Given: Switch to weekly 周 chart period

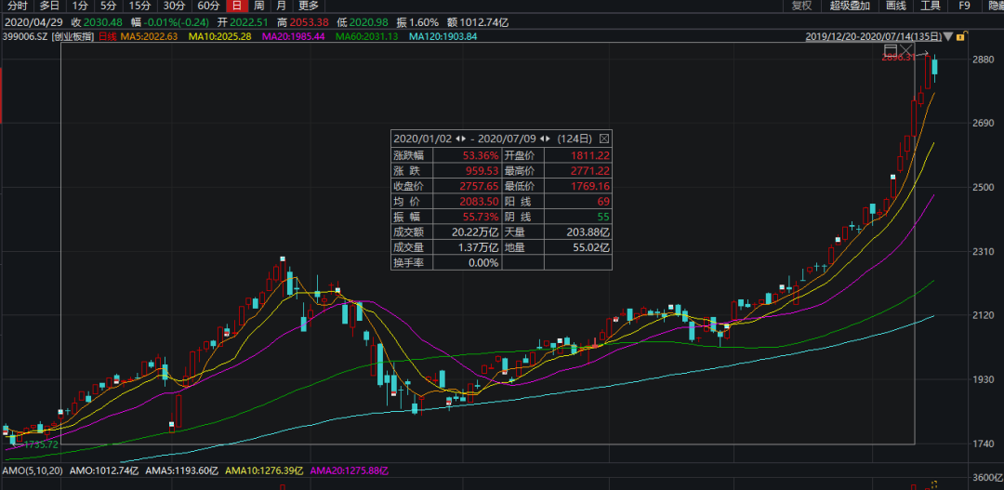Looking at the screenshot, I should pos(258,6).
